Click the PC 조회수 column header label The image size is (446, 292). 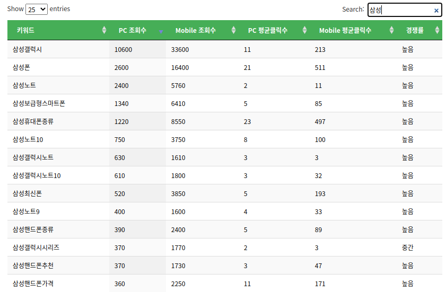[132, 30]
